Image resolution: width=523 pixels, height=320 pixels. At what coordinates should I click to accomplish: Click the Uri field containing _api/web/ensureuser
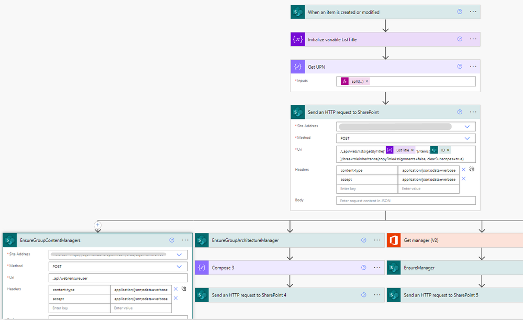[x=118, y=278]
